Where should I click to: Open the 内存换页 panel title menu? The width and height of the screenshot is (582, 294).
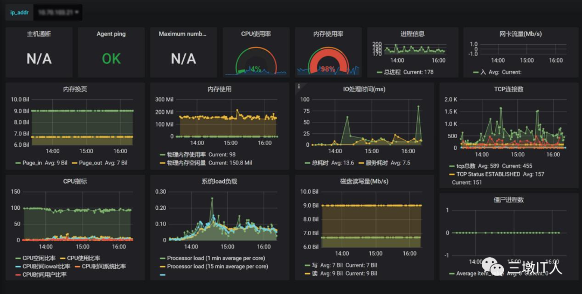click(75, 89)
